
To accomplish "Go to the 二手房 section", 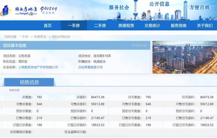I will pyautogui.click(x=100, y=26).
